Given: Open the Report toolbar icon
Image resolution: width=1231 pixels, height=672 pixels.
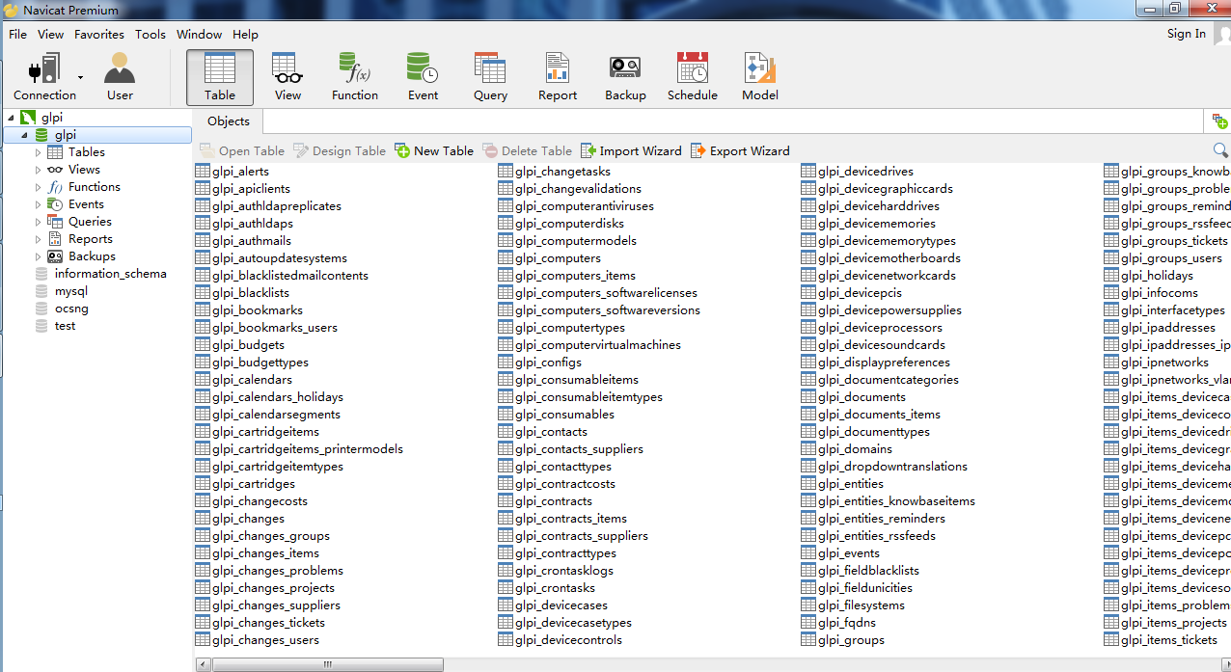Looking at the screenshot, I should click(558, 77).
